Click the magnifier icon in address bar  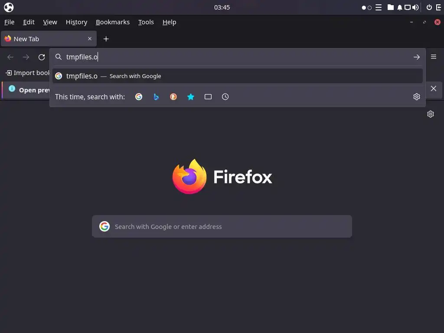(x=59, y=57)
